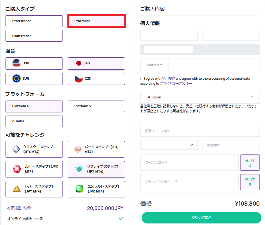Pick EUR currency with EU flag
The height and width of the screenshot is (225, 265).
[34, 79]
